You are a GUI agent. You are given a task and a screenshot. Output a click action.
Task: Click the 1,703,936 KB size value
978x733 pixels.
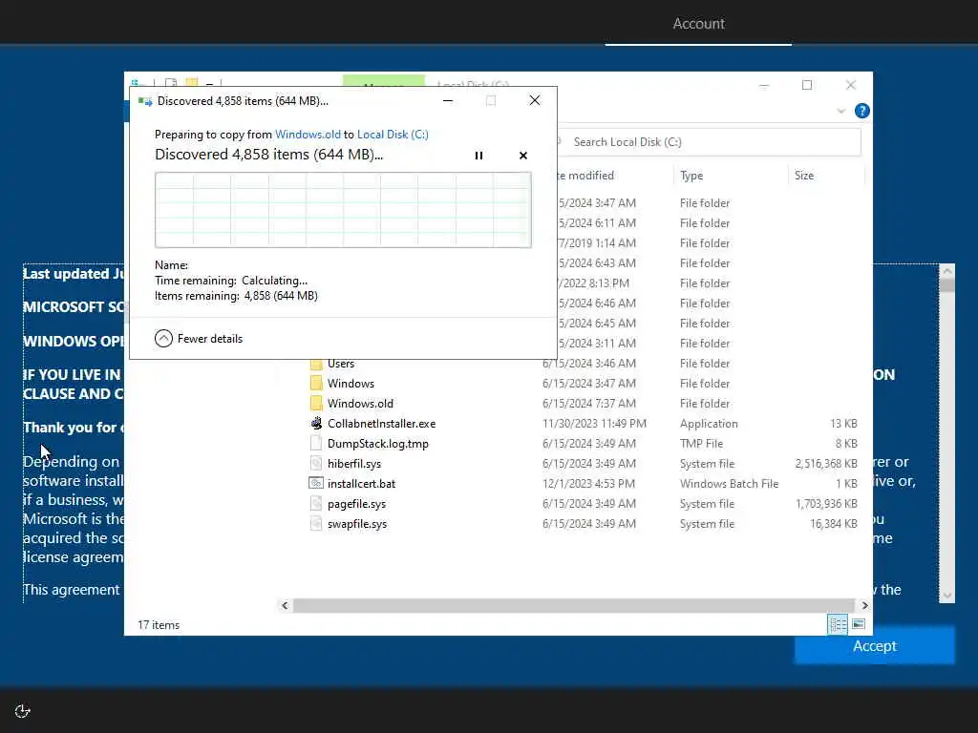coord(826,504)
